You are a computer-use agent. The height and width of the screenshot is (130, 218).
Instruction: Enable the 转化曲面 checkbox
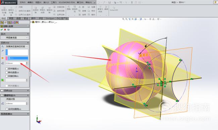(6, 72)
